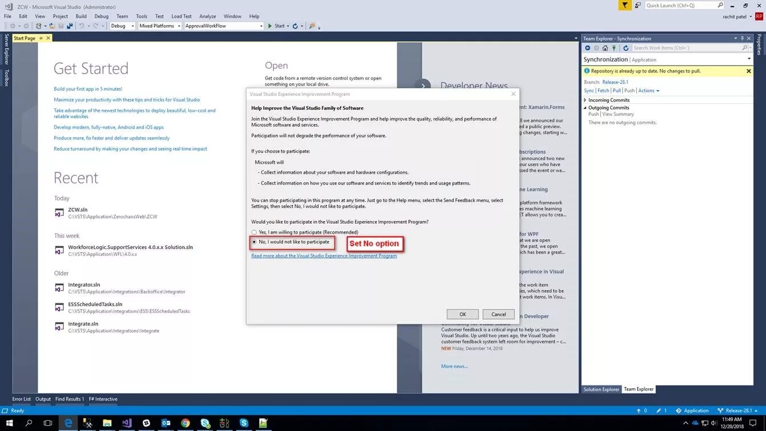Image resolution: width=766 pixels, height=431 pixels.
Task: Open the Analyze menu
Action: pos(207,17)
